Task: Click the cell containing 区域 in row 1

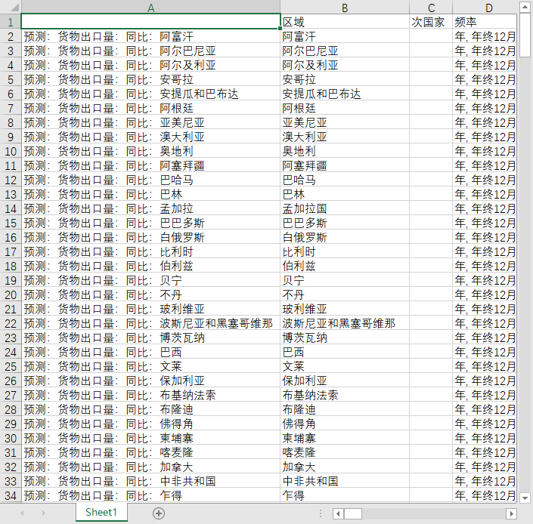Action: click(345, 22)
